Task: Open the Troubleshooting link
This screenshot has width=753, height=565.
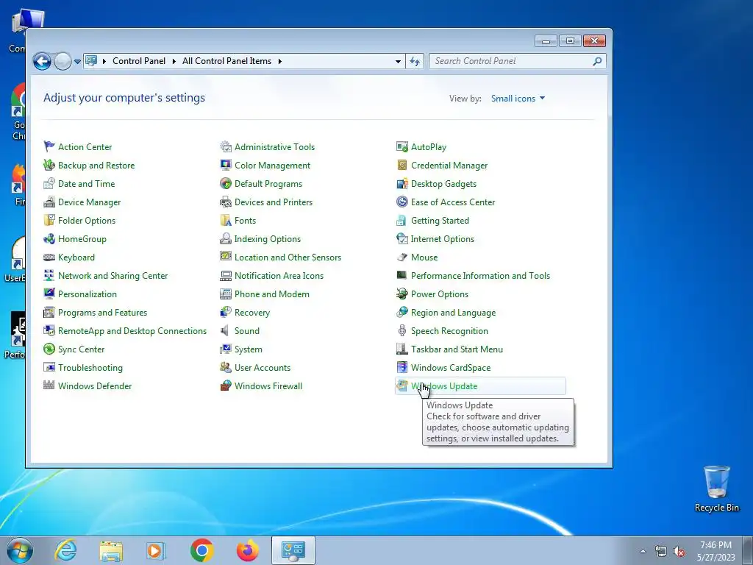Action: (90, 368)
